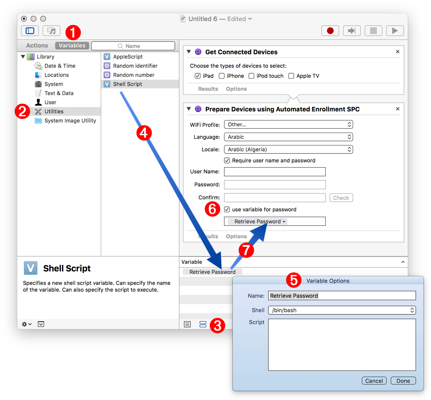Select the stacked view icon in Variable pane

(x=203, y=324)
